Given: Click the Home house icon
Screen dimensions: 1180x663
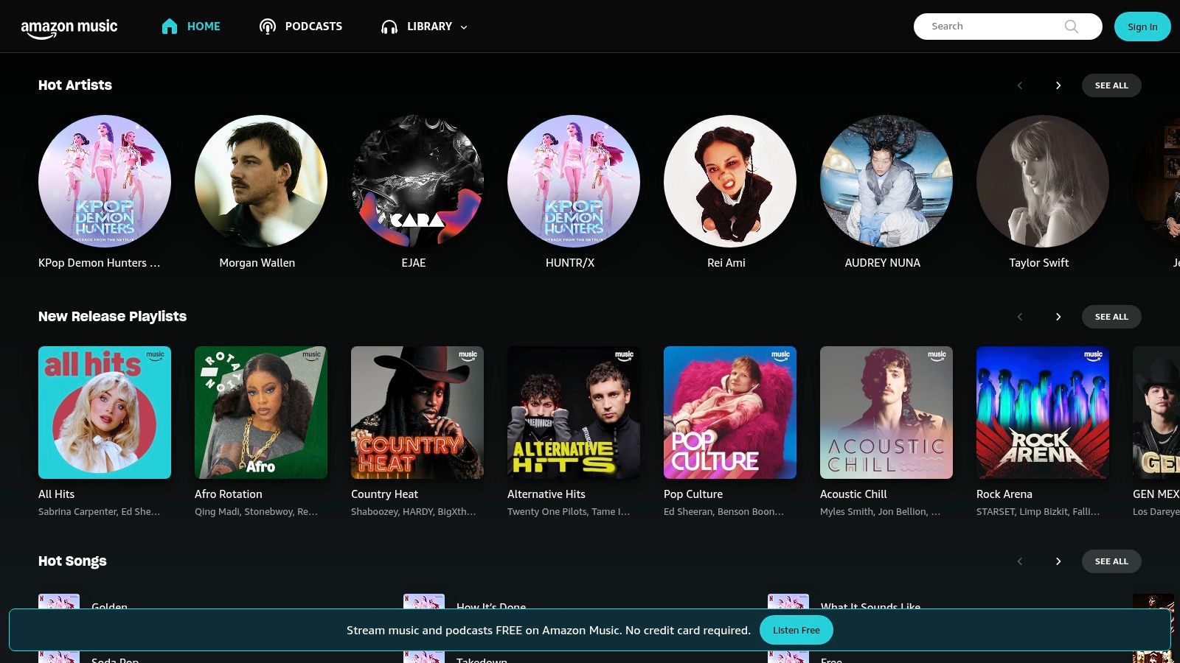Looking at the screenshot, I should click(x=170, y=27).
